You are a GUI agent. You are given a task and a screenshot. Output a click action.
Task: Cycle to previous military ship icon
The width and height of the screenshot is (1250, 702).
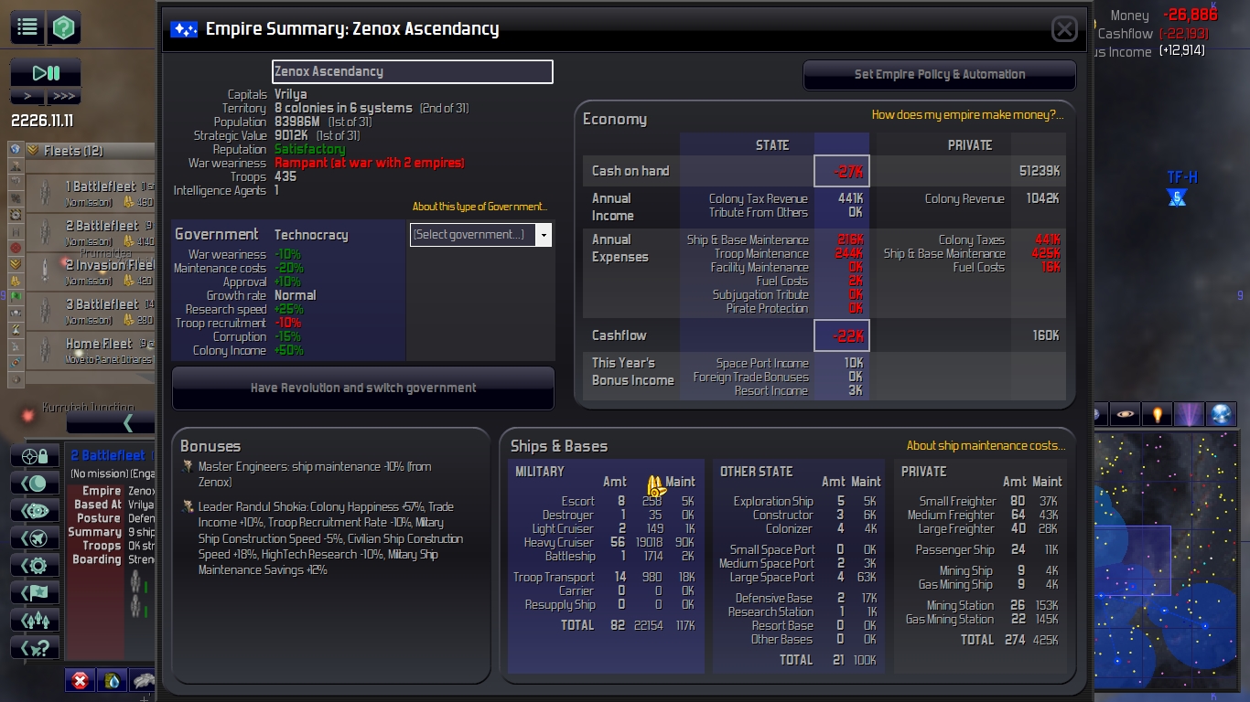(36, 537)
